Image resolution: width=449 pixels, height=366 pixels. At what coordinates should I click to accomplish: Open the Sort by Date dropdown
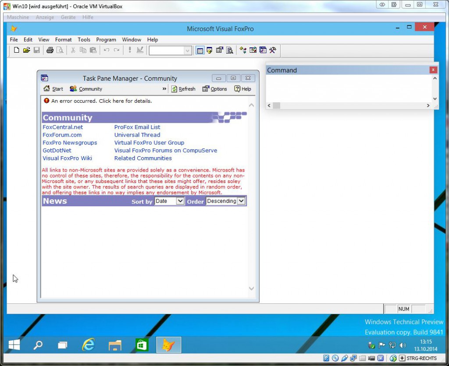point(169,201)
